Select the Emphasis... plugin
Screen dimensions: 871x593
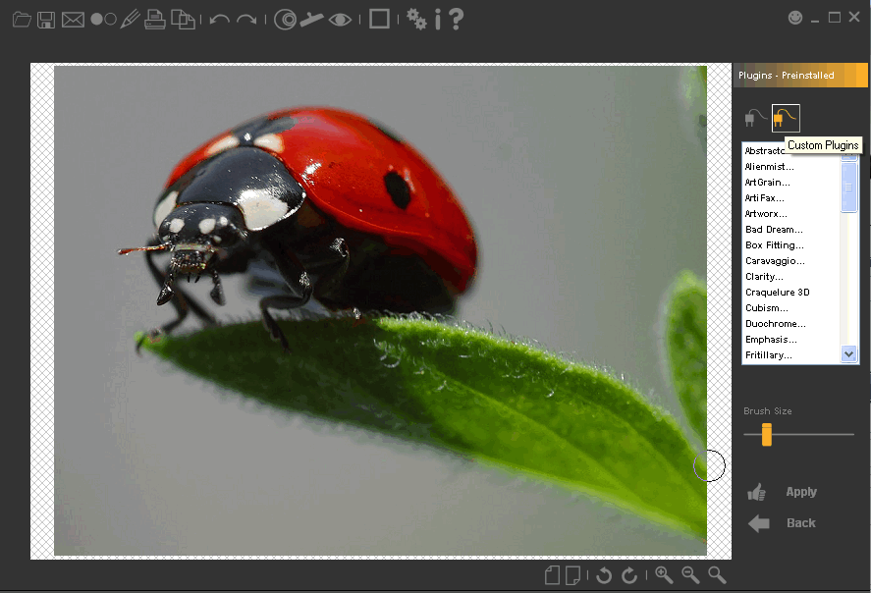point(771,340)
